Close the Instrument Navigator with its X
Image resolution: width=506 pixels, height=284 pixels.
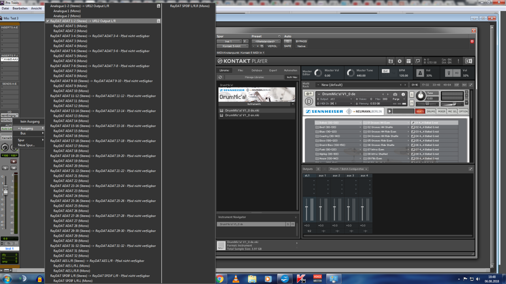pyautogui.click(x=295, y=217)
